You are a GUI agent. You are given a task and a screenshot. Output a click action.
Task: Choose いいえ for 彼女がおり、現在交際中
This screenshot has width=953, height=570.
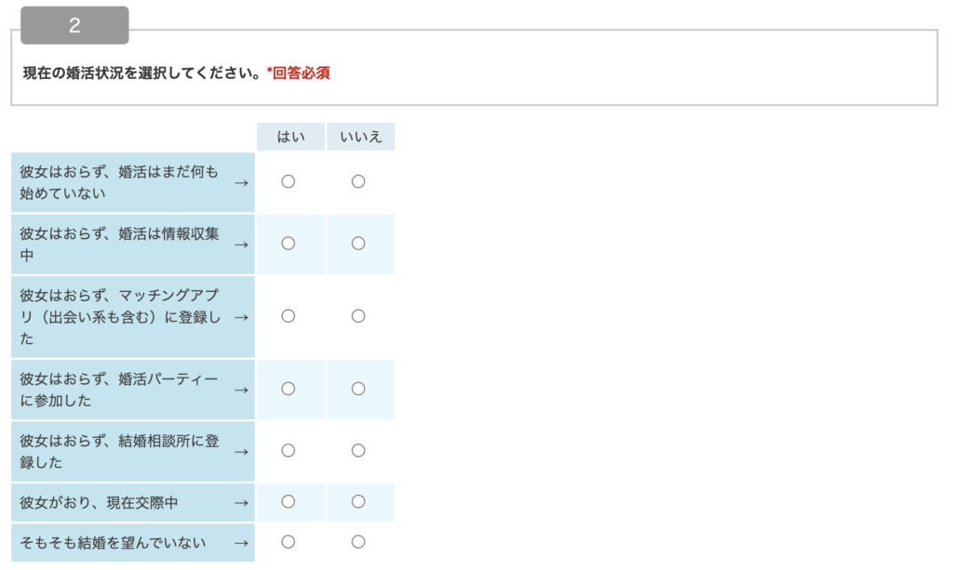358,502
